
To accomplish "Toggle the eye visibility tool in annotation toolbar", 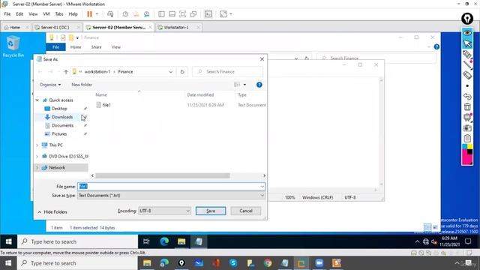I will pyautogui.click(x=467, y=33).
